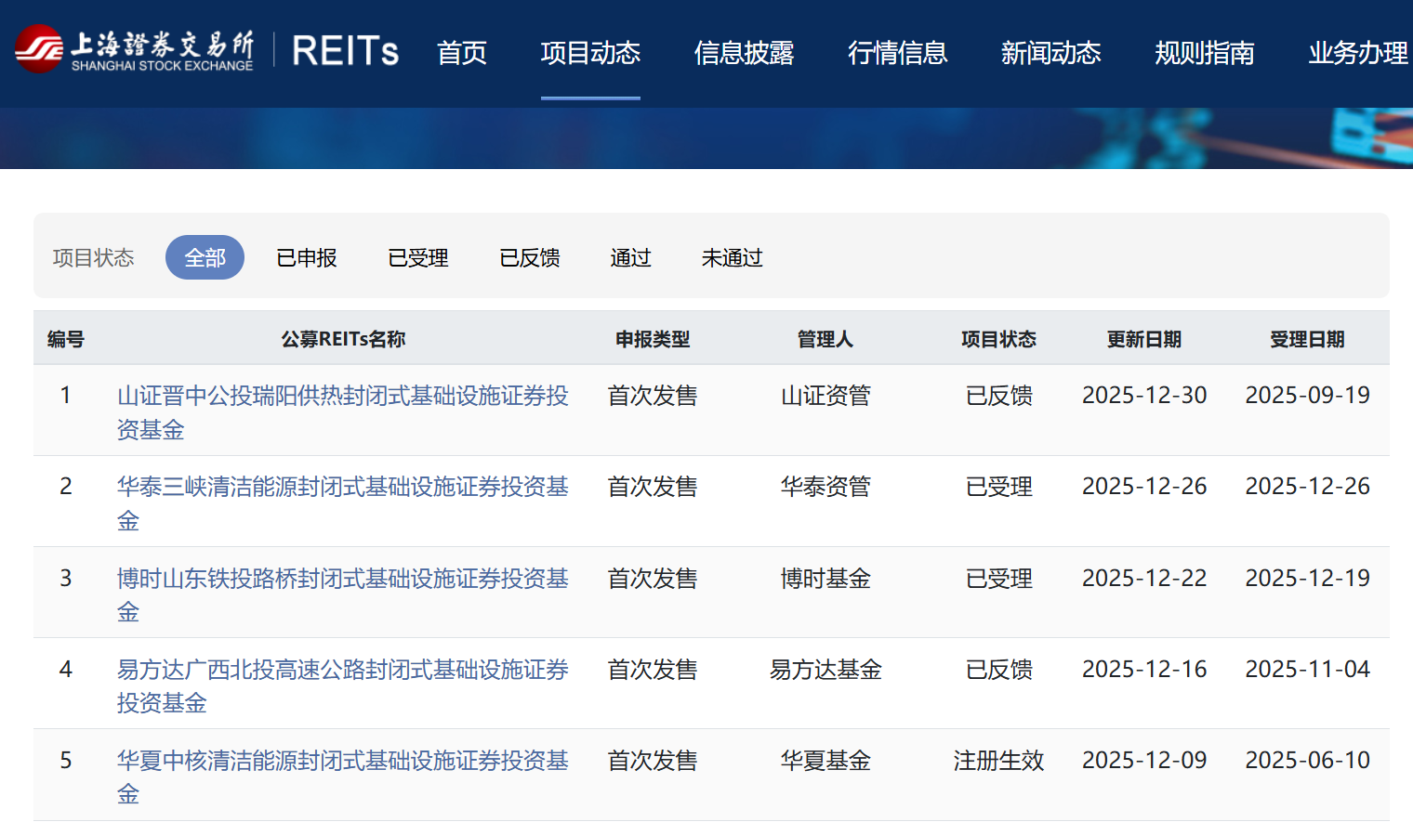
Task: Filter projects by 已受理 status
Action: [x=418, y=257]
